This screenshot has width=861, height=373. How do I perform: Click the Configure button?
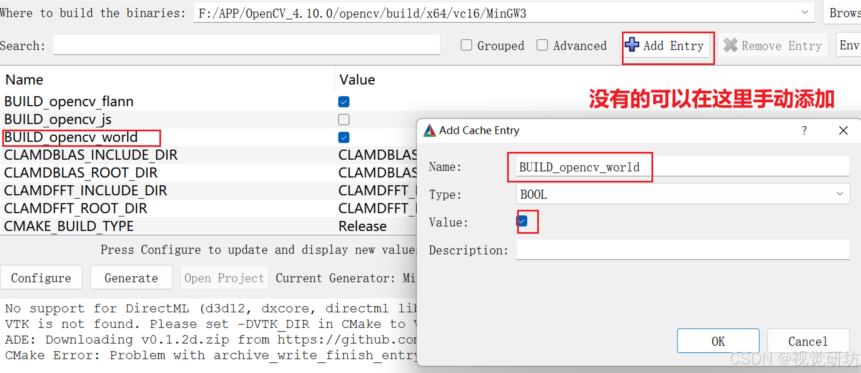click(41, 278)
